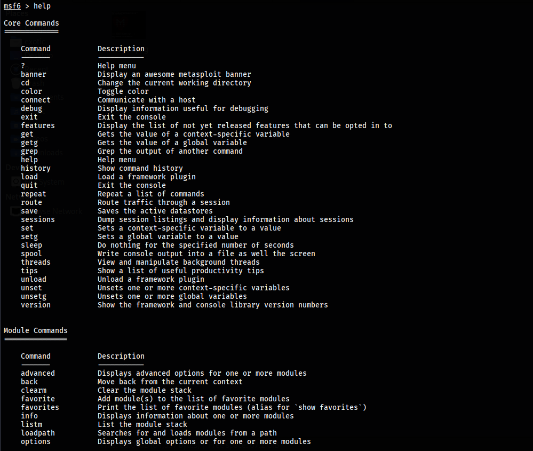
Task: Click the 'spool' command name
Action: click(x=31, y=254)
